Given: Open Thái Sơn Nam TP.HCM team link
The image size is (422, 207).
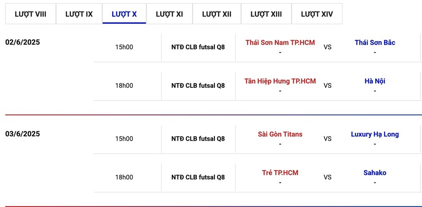Looking at the screenshot, I should pos(280,43).
